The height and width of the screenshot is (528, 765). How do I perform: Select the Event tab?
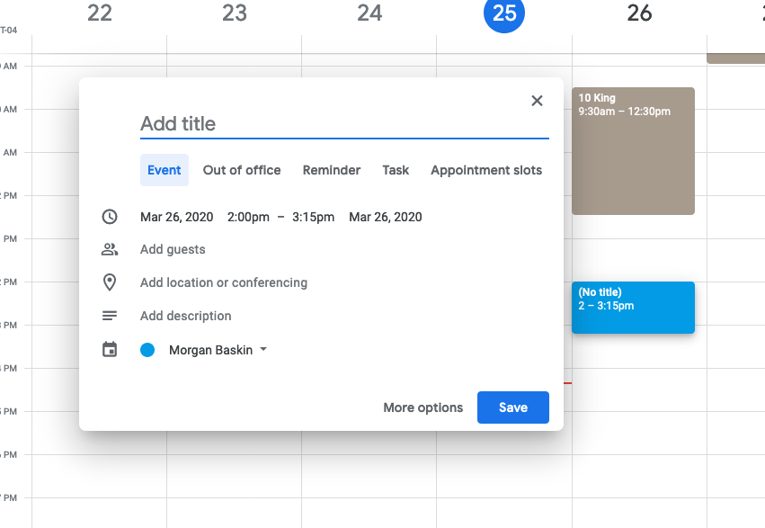(164, 170)
